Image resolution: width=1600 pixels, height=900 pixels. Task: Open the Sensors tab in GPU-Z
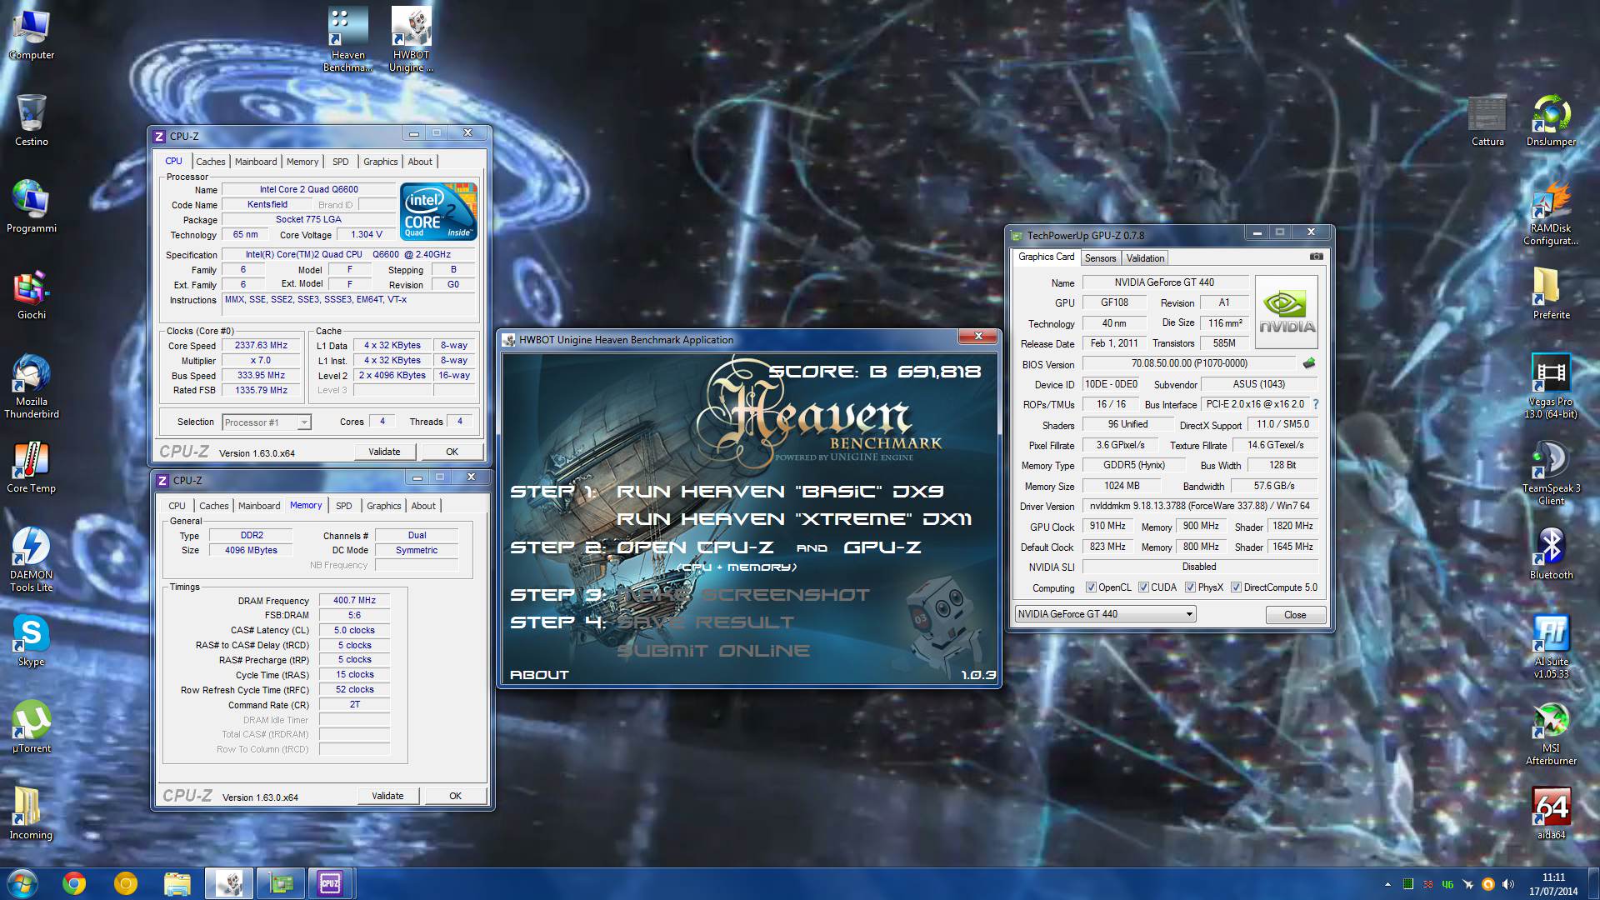click(1100, 258)
